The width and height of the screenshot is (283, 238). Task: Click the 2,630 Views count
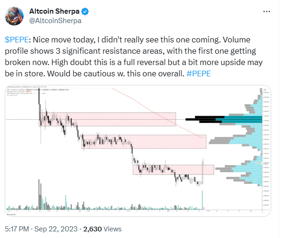102,230
